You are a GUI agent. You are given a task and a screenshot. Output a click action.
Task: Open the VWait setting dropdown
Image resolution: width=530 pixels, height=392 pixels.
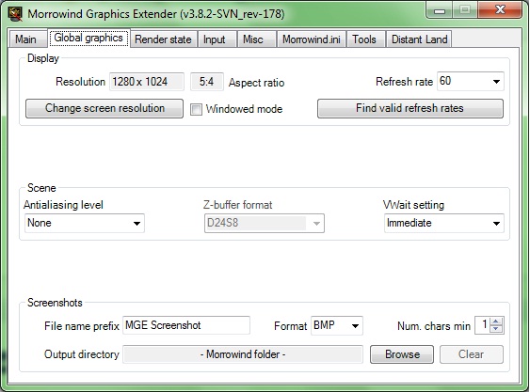pyautogui.click(x=444, y=223)
